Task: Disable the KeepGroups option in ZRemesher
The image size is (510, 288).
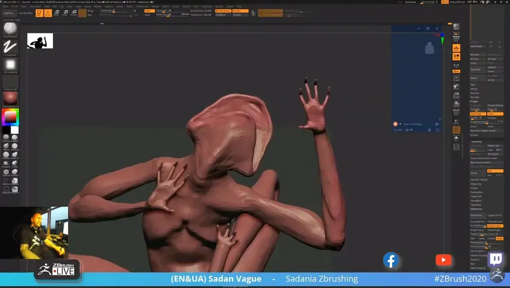Action: 495,226
